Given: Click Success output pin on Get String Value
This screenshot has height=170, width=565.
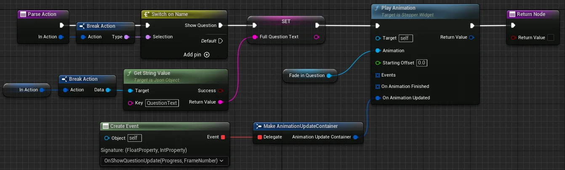Looking at the screenshot, I should 221,90.
